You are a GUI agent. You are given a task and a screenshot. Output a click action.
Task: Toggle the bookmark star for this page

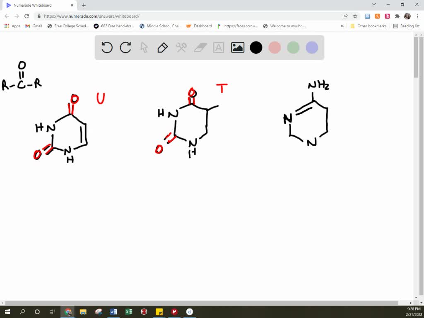(x=354, y=16)
